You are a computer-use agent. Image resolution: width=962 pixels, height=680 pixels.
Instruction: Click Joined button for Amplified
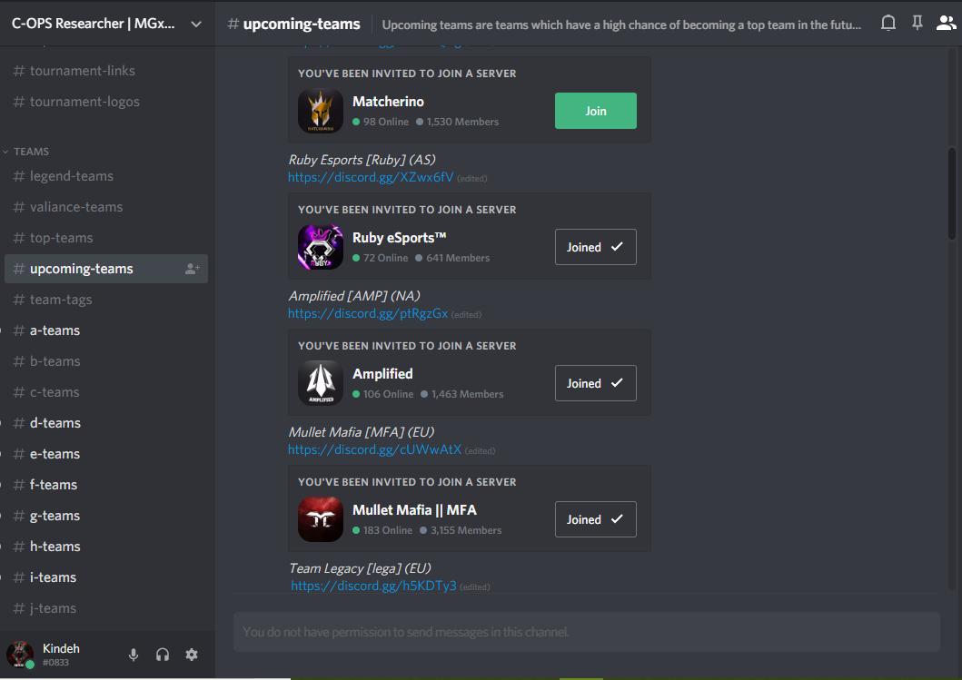tap(595, 383)
